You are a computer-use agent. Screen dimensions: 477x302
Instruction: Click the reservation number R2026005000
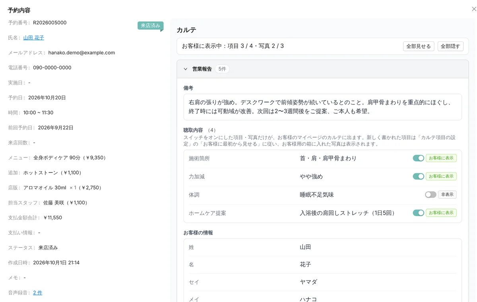click(x=50, y=23)
